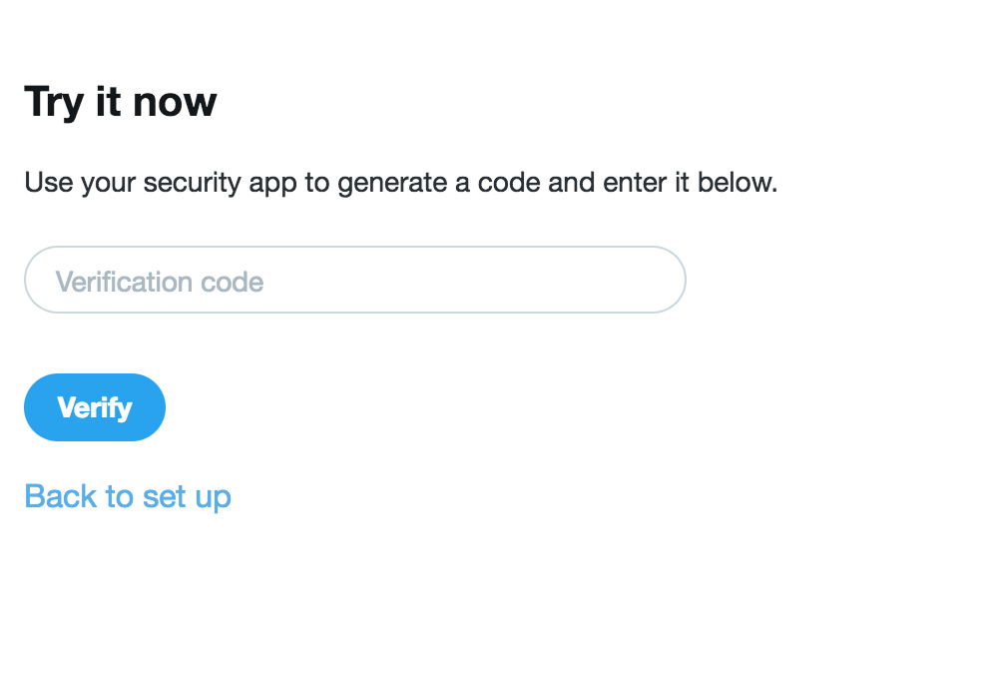Submit the code with Verify
This screenshot has height=685, width=988.
[95, 407]
